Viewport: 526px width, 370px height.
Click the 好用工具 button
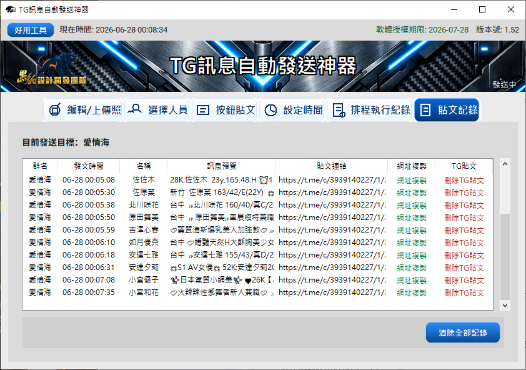point(31,30)
